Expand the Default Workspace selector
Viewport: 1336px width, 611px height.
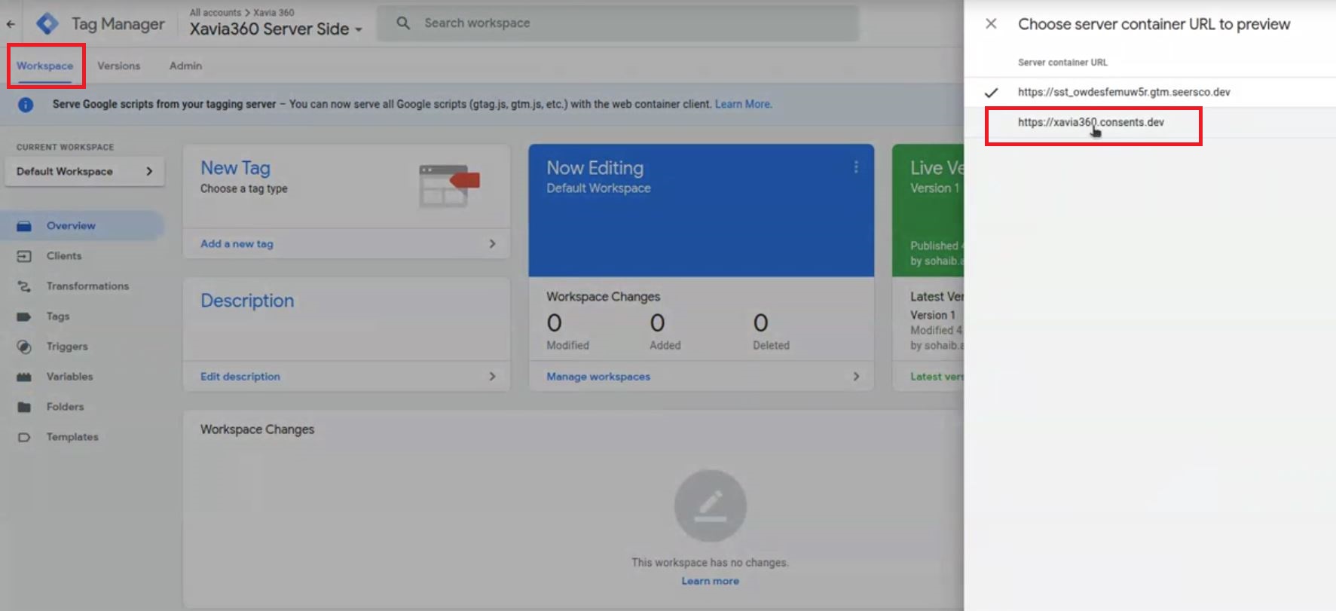click(84, 172)
